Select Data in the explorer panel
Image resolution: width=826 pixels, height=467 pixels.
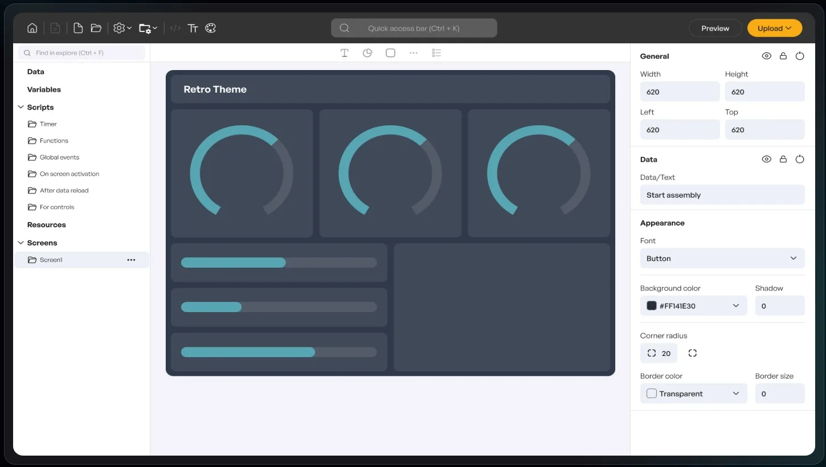click(35, 72)
